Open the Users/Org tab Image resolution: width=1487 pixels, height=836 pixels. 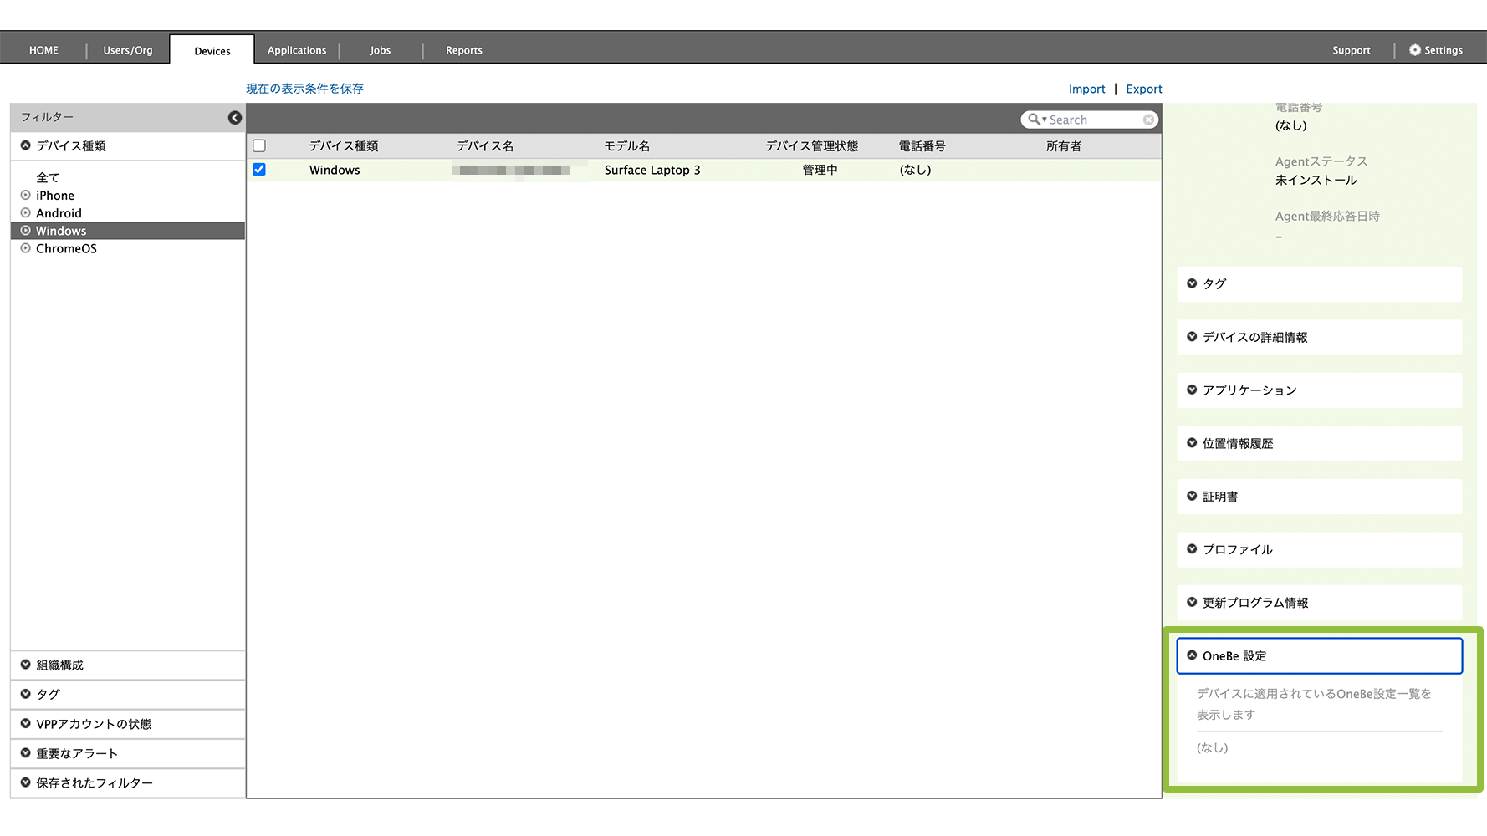click(x=128, y=50)
